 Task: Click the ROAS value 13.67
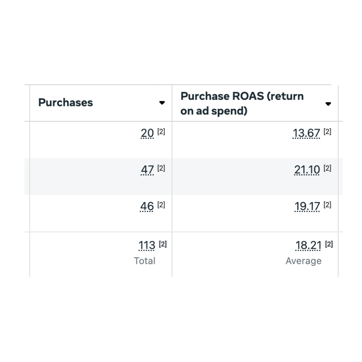[306, 133]
